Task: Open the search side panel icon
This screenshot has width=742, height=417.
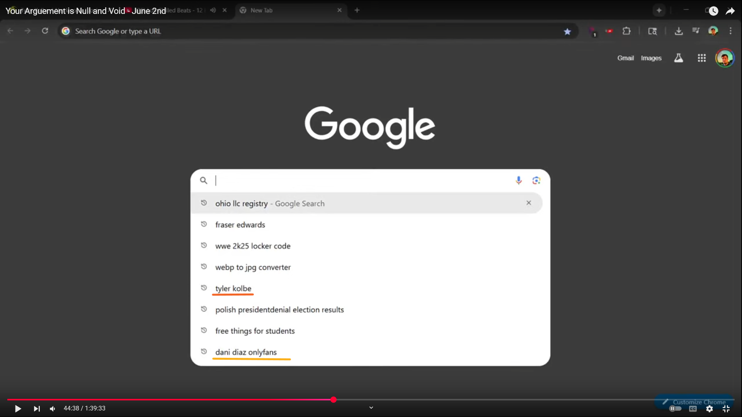Action: pos(652,31)
